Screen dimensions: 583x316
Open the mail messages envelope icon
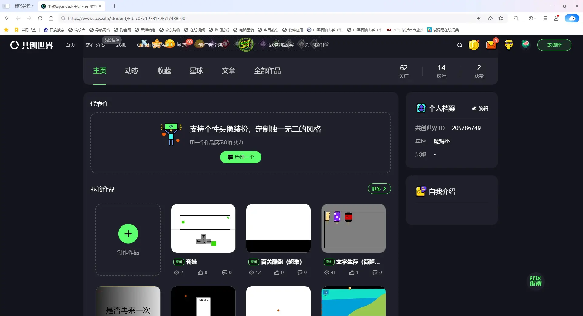(x=491, y=45)
